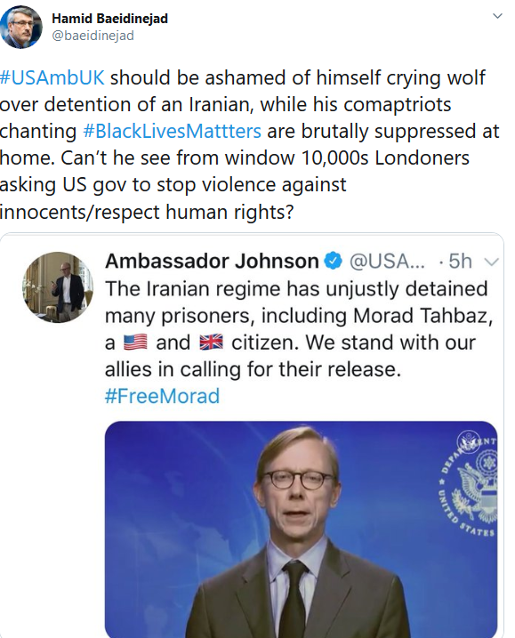Open the #BlackLivesMattters hashtag
The width and height of the screenshot is (515, 638).
point(172,132)
